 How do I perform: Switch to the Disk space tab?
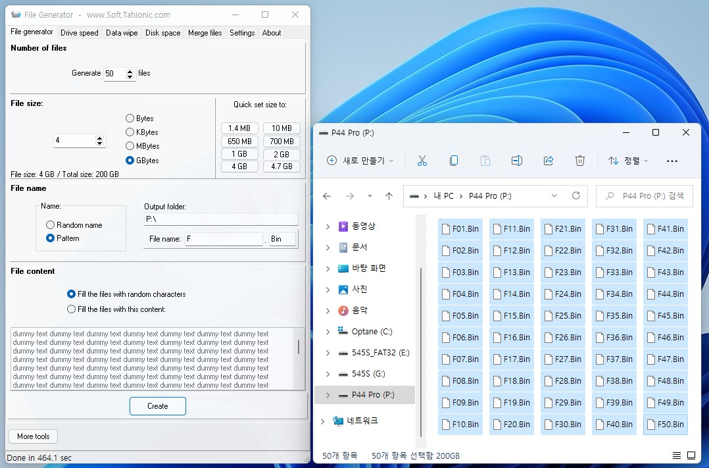point(163,33)
